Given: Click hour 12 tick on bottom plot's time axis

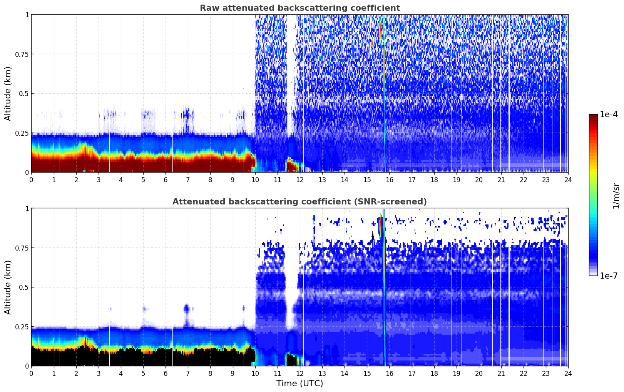Looking at the screenshot, I should (300, 373).
